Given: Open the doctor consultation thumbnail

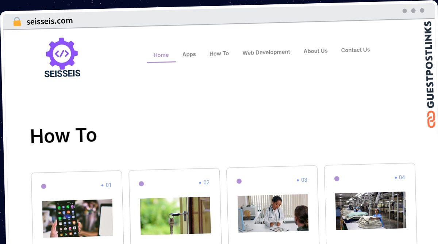Looking at the screenshot, I should pos(273,213).
